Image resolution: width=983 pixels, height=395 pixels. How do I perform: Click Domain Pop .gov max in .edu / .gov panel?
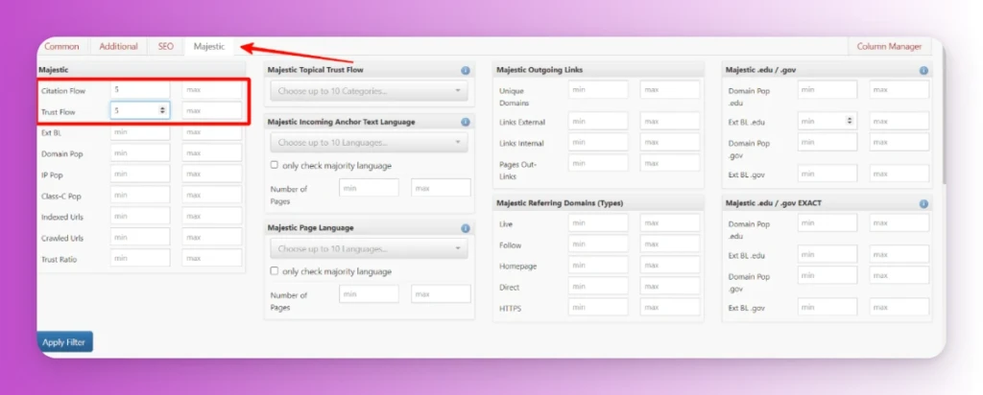point(899,142)
